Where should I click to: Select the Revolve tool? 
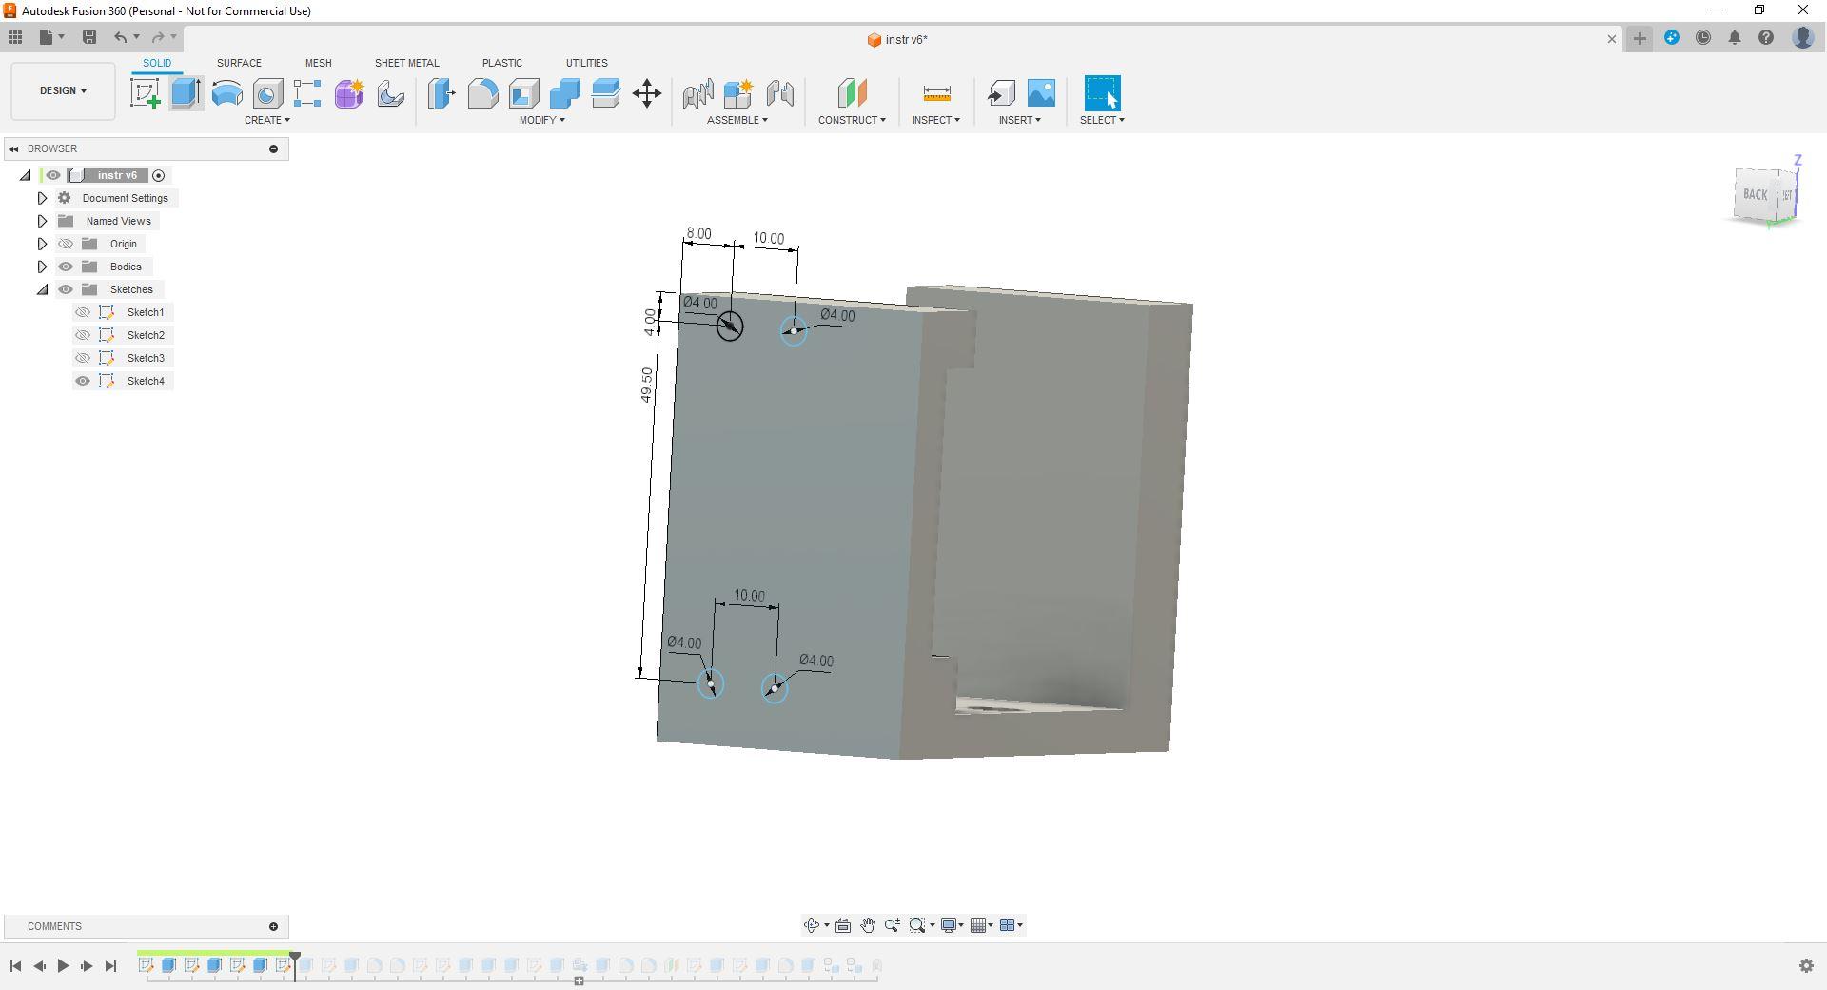point(226,93)
